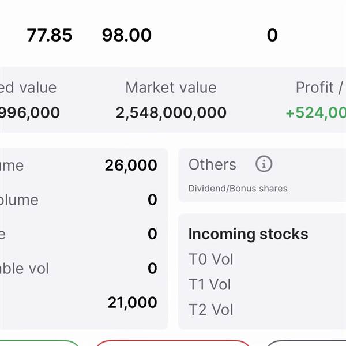Select the Others section label
346x346 pixels.
(212, 164)
